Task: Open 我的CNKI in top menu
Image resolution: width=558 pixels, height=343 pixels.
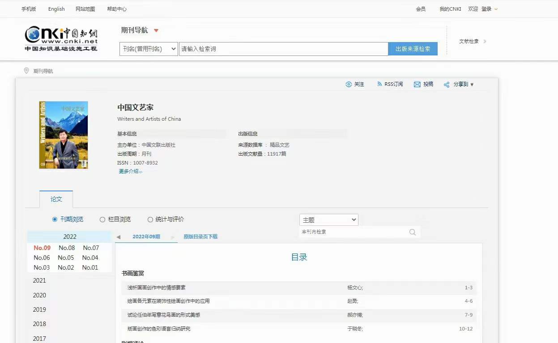Action: pyautogui.click(x=450, y=9)
